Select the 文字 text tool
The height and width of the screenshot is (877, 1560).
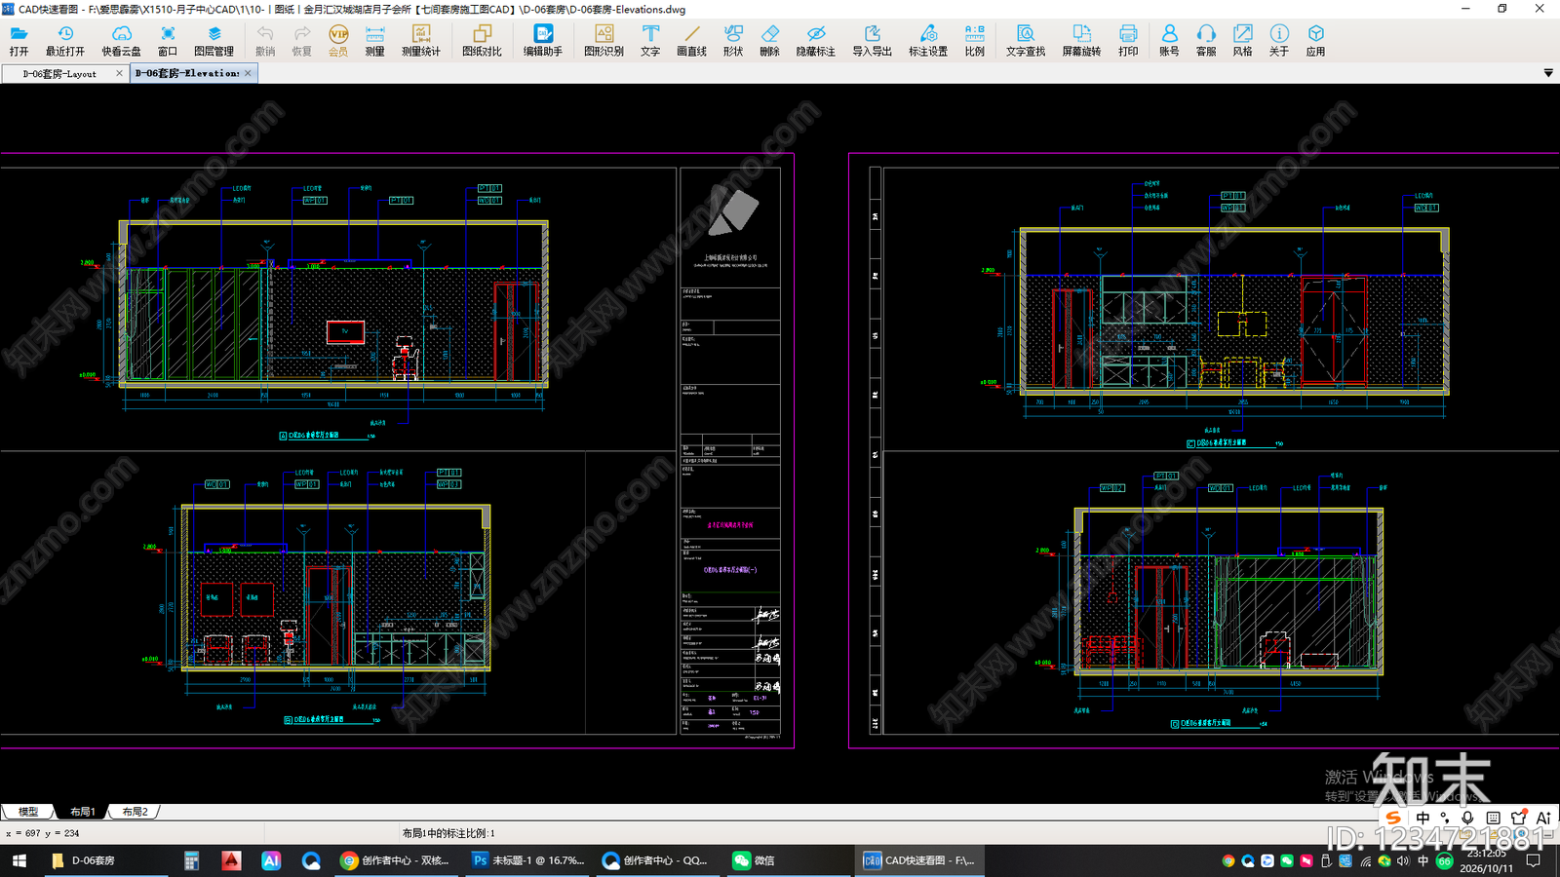tap(650, 41)
